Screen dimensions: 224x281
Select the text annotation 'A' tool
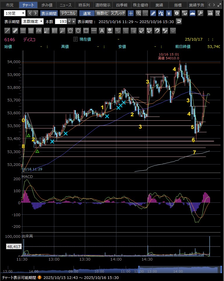(x=101, y=30)
